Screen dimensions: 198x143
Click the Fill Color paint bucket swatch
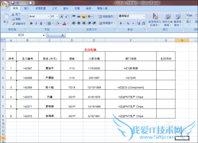57,23
